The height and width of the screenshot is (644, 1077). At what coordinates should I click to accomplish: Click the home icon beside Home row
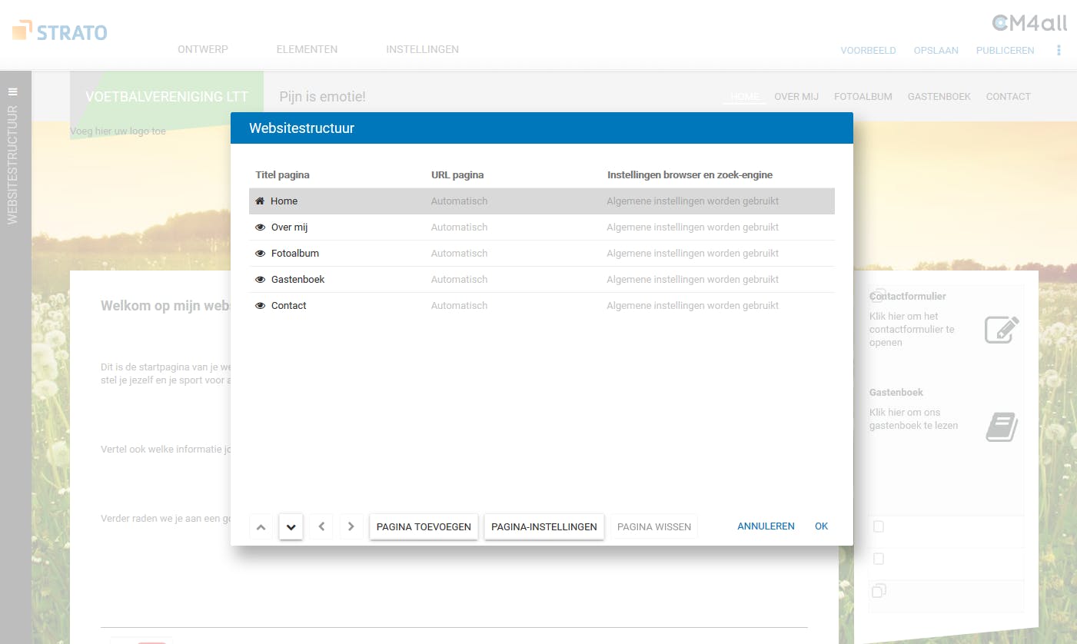(260, 201)
